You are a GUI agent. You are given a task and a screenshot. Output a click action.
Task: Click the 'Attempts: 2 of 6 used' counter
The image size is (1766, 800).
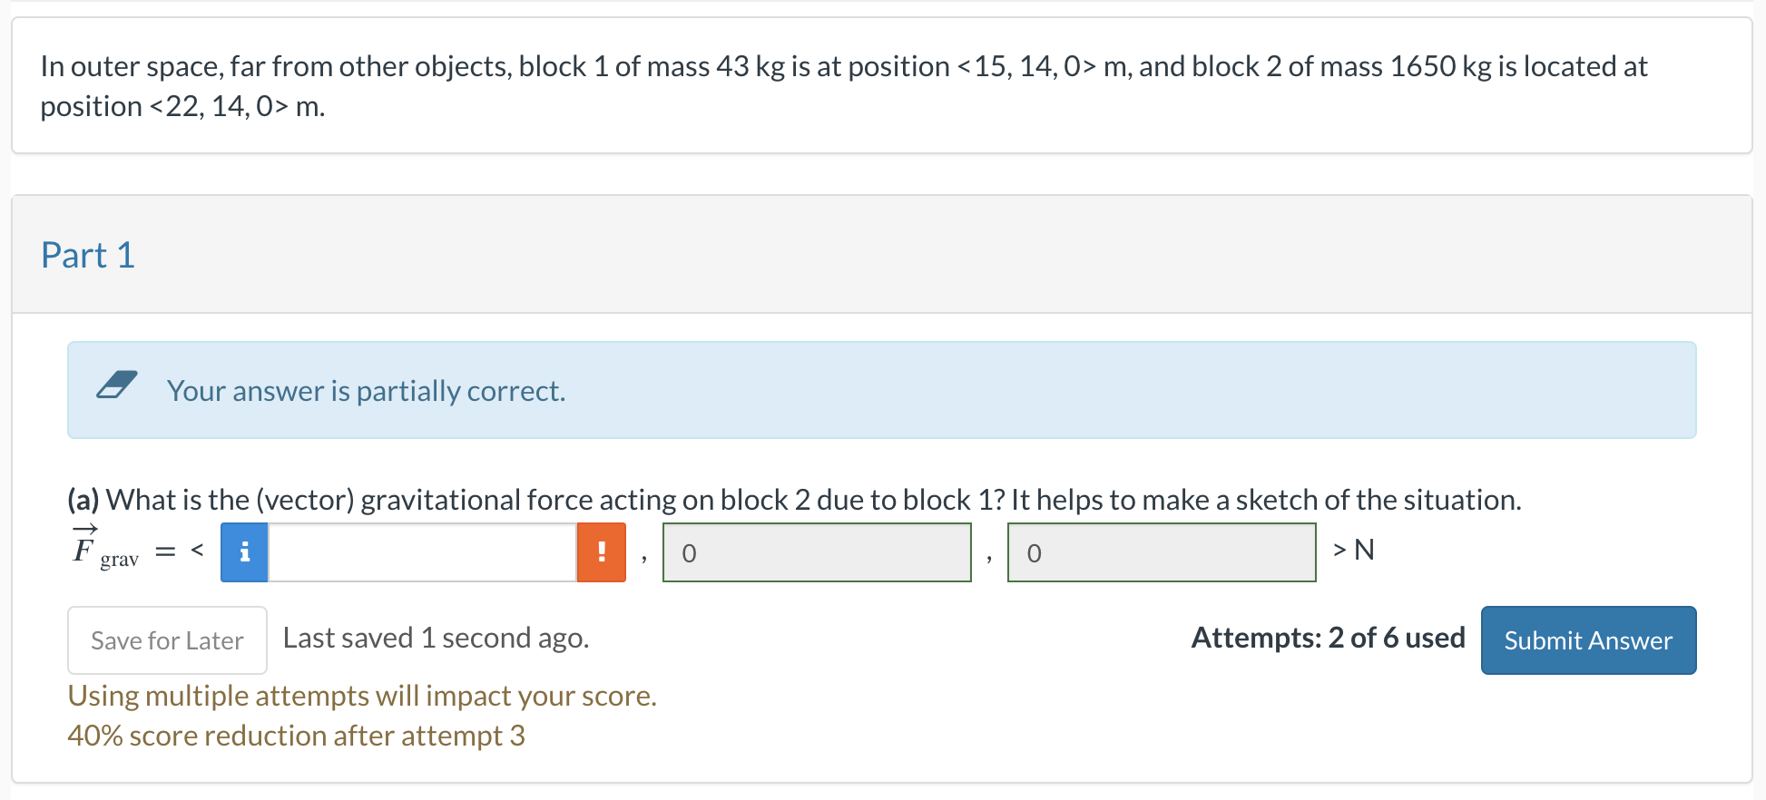point(1327,638)
